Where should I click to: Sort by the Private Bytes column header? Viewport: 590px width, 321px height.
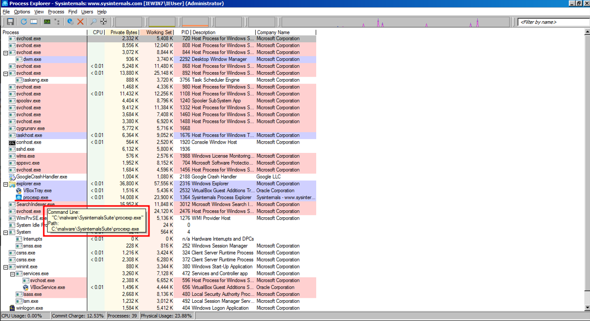[x=122, y=32]
